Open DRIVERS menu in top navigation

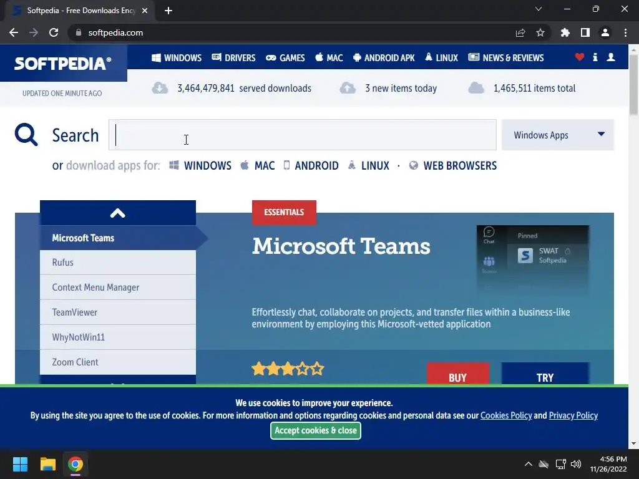click(233, 58)
